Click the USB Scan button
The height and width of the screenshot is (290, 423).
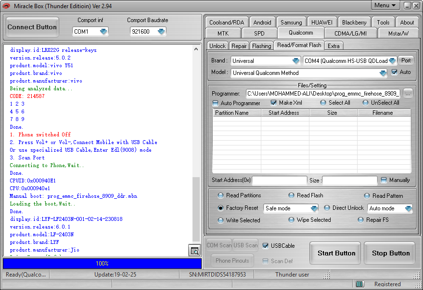coord(245,245)
